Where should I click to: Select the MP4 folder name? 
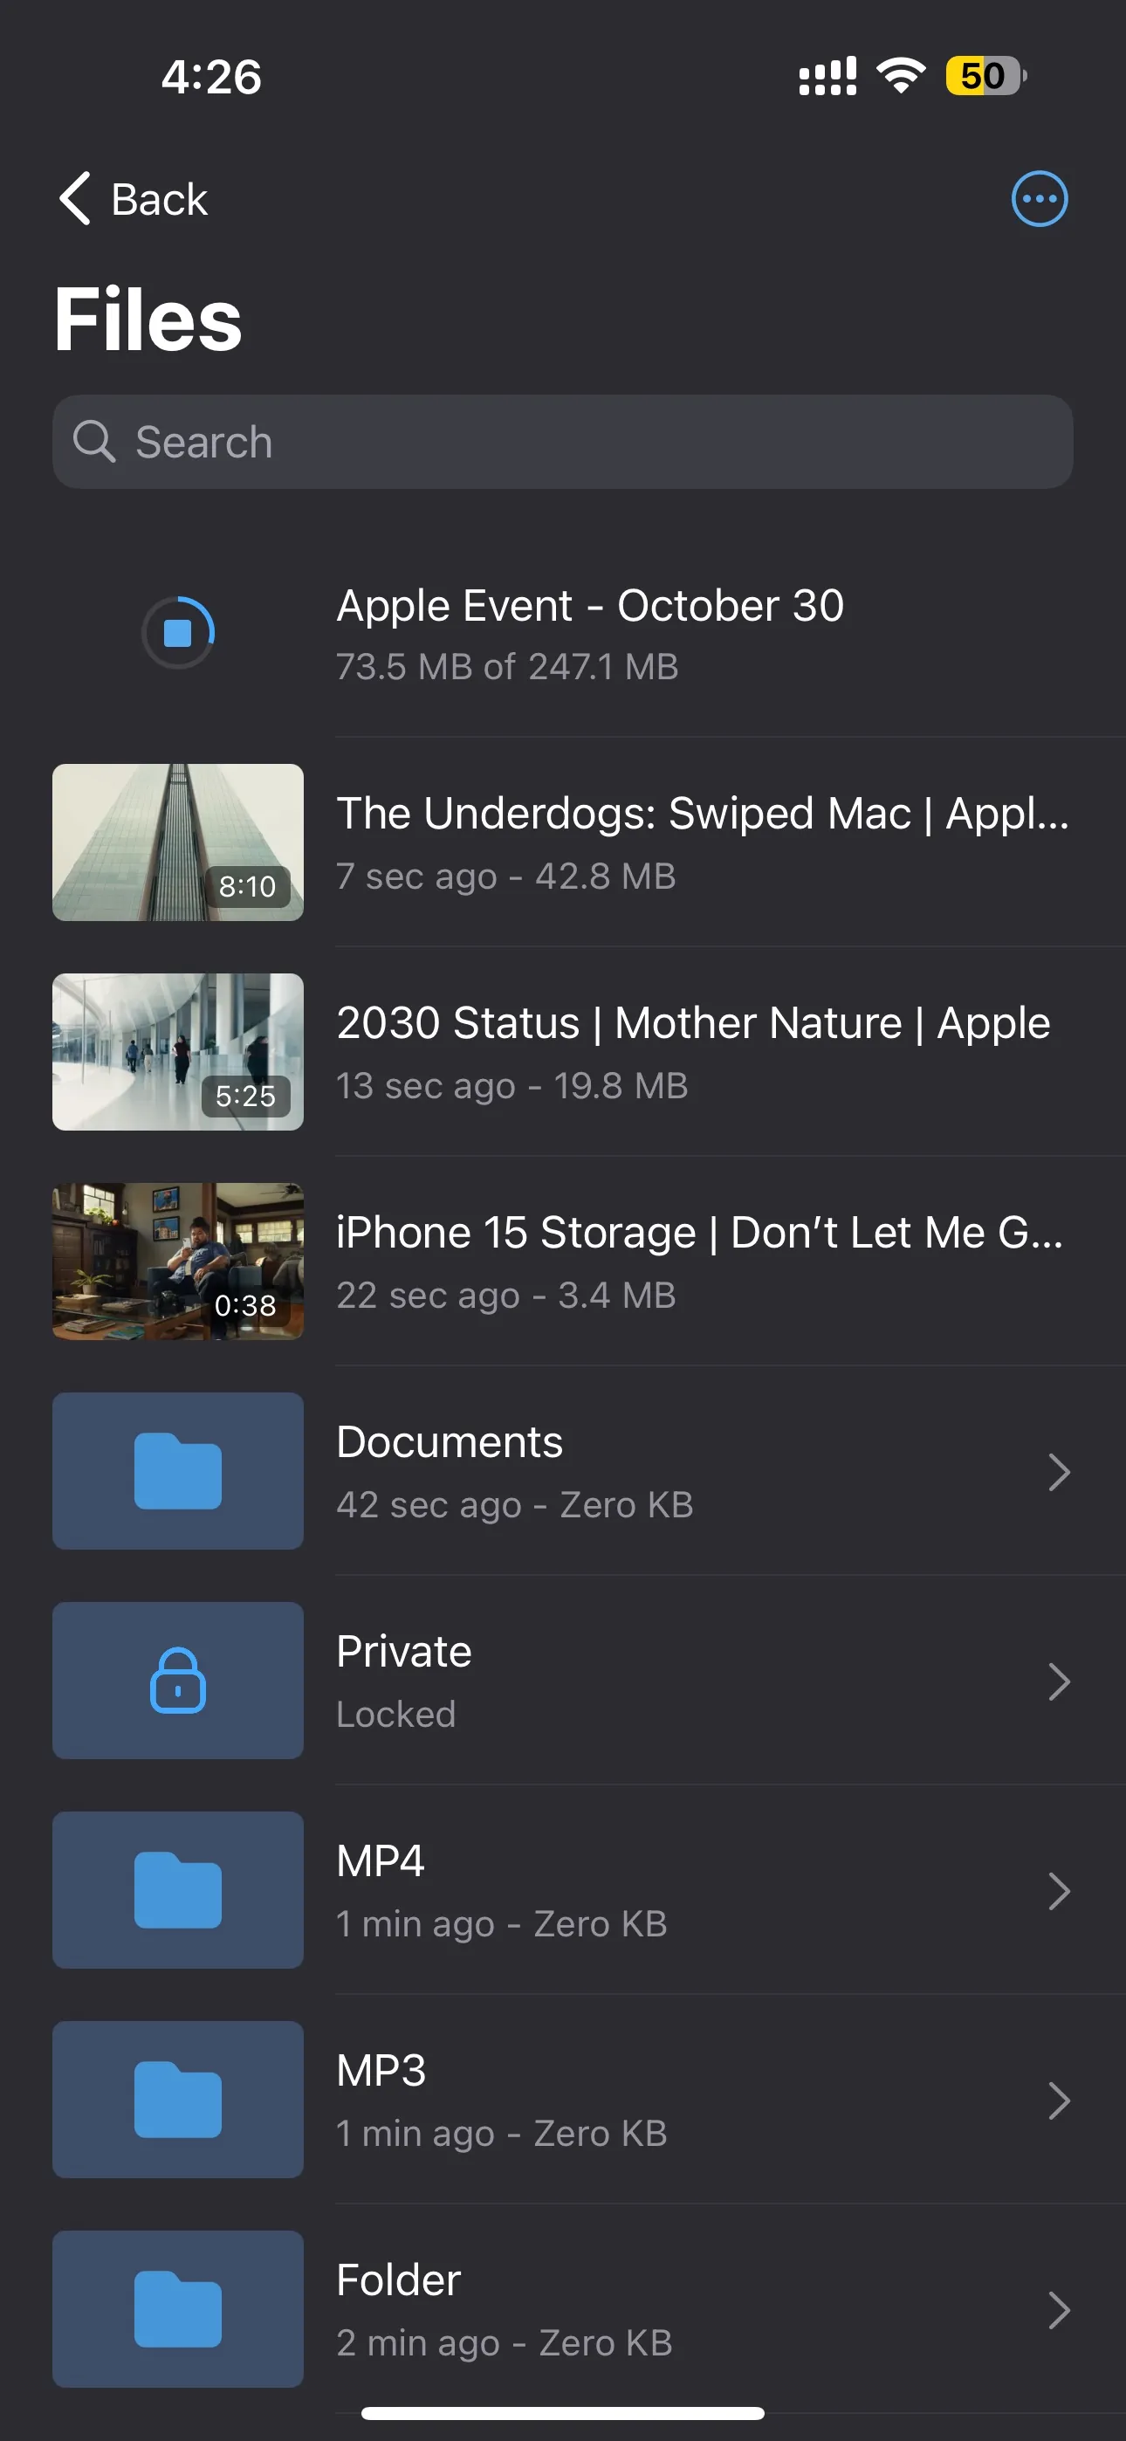coord(380,1861)
